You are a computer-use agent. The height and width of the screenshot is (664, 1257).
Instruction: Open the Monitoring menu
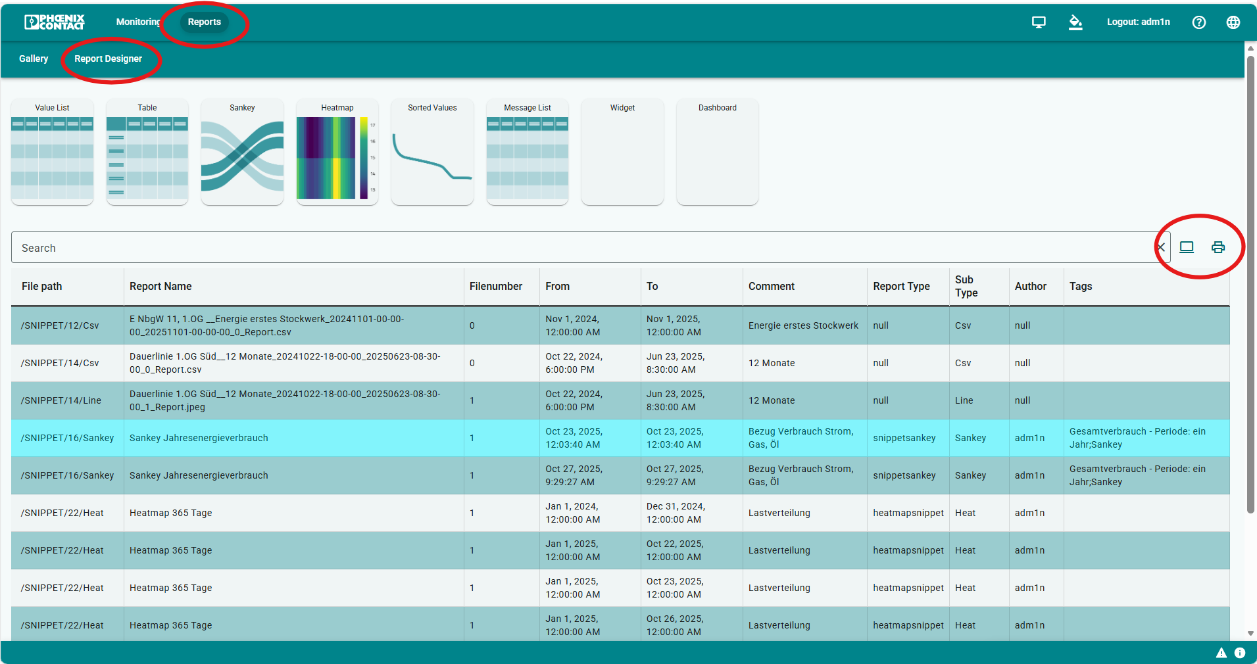coord(138,22)
